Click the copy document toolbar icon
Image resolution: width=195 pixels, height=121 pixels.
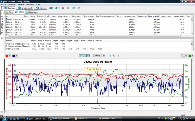[x=63, y=8]
